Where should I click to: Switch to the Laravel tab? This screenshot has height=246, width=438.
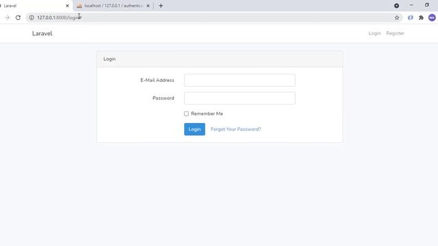(34, 5)
